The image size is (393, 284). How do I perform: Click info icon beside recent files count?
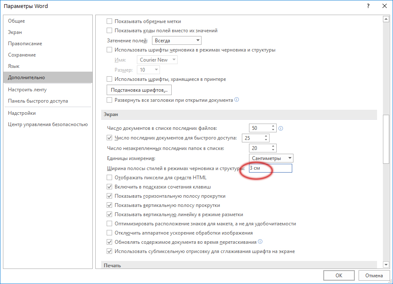(x=281, y=129)
